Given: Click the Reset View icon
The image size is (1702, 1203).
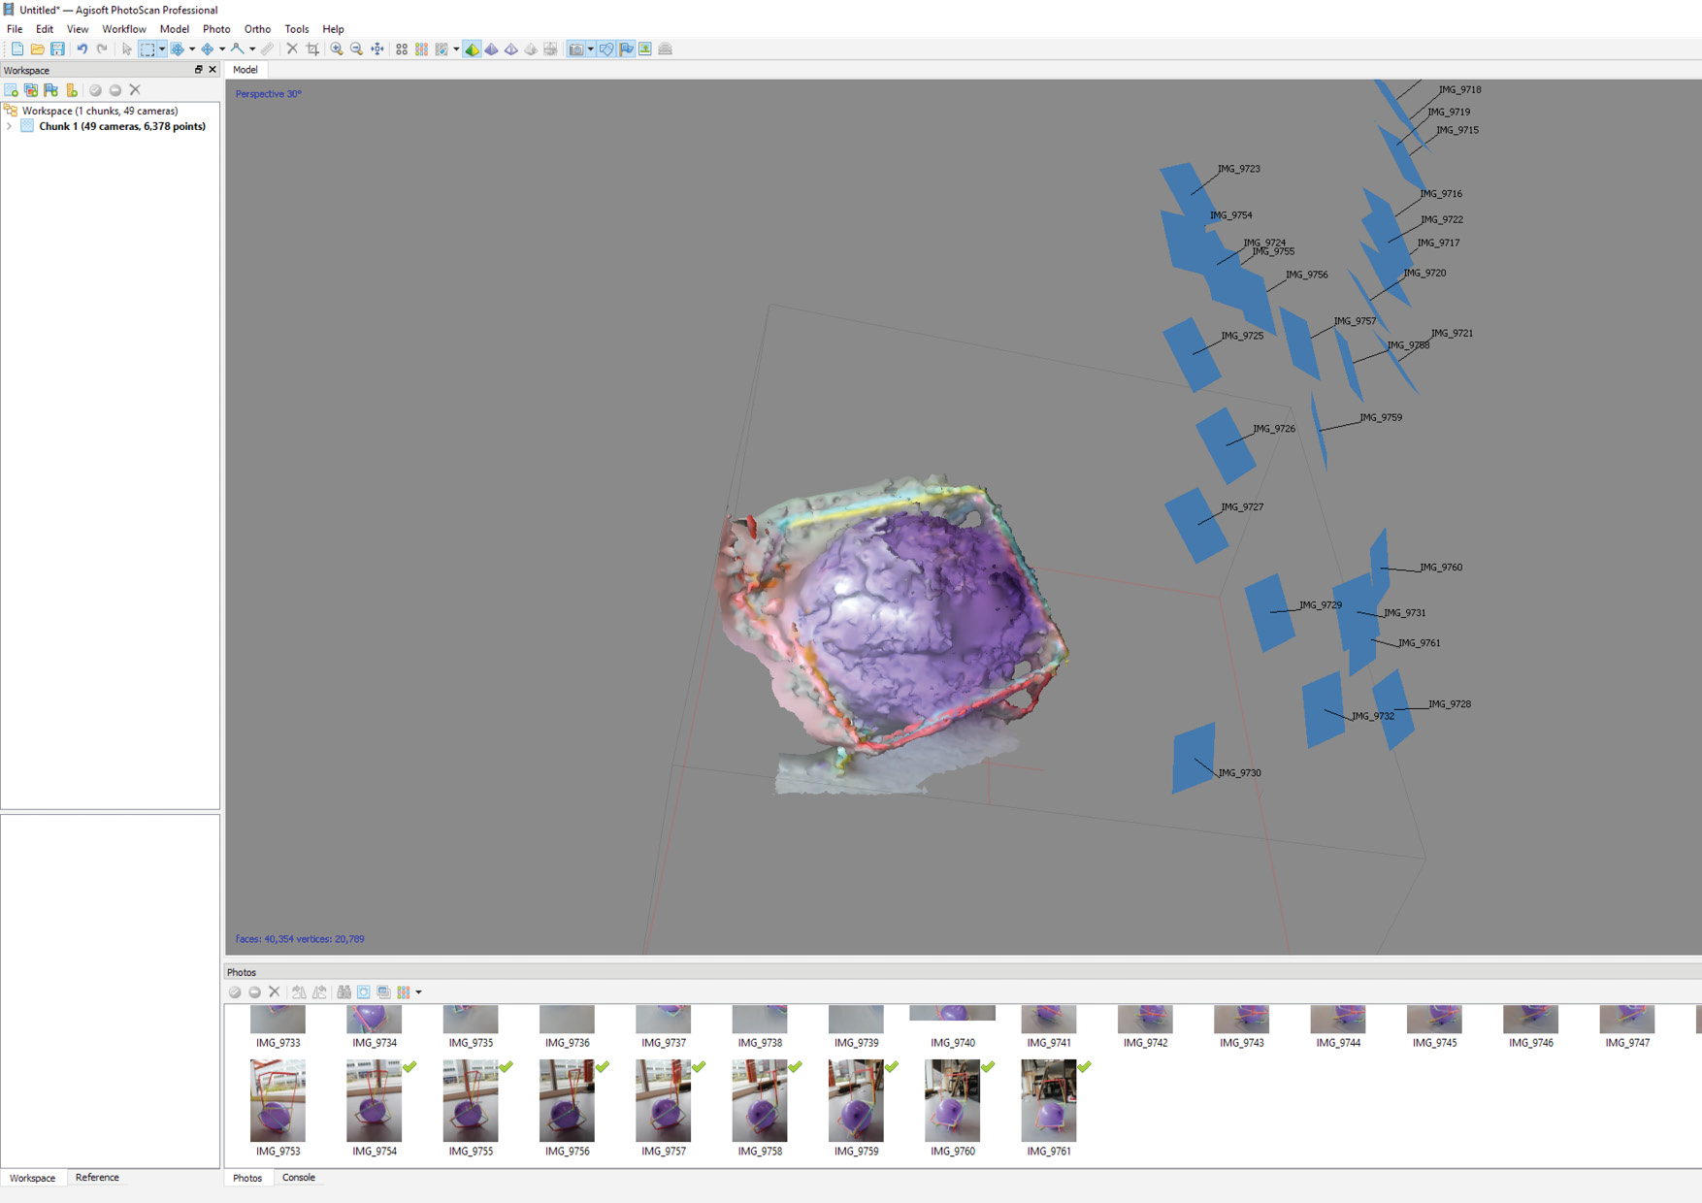Looking at the screenshot, I should (x=377, y=49).
